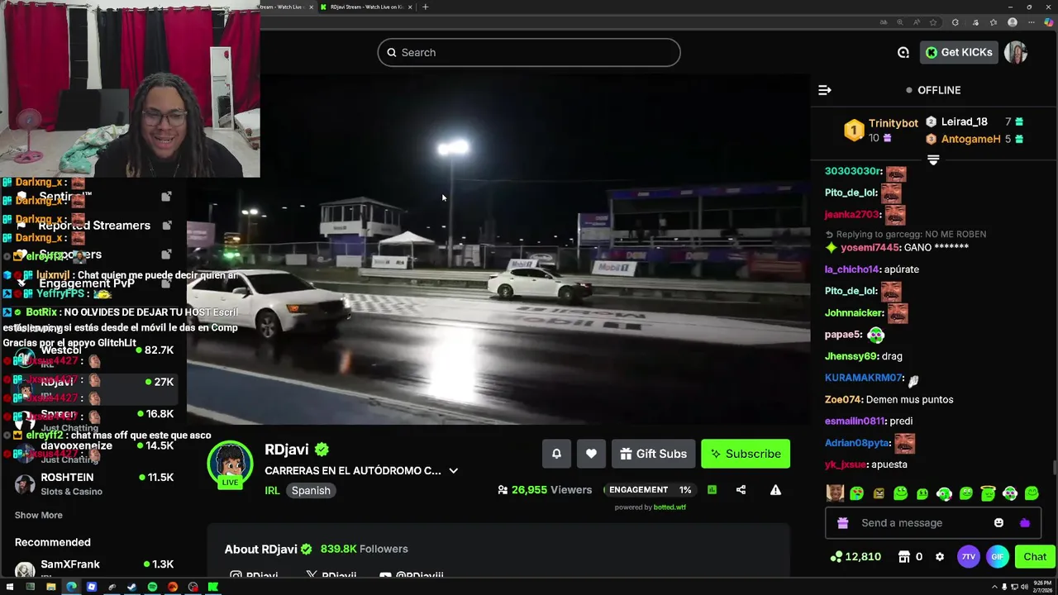Click username Zoe074 in chat
This screenshot has height=595, width=1058.
[843, 399]
